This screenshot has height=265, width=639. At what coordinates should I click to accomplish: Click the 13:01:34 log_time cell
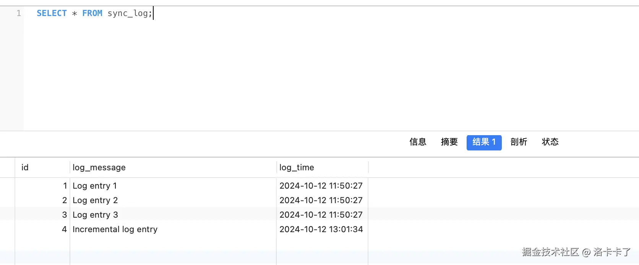pyautogui.click(x=321, y=229)
